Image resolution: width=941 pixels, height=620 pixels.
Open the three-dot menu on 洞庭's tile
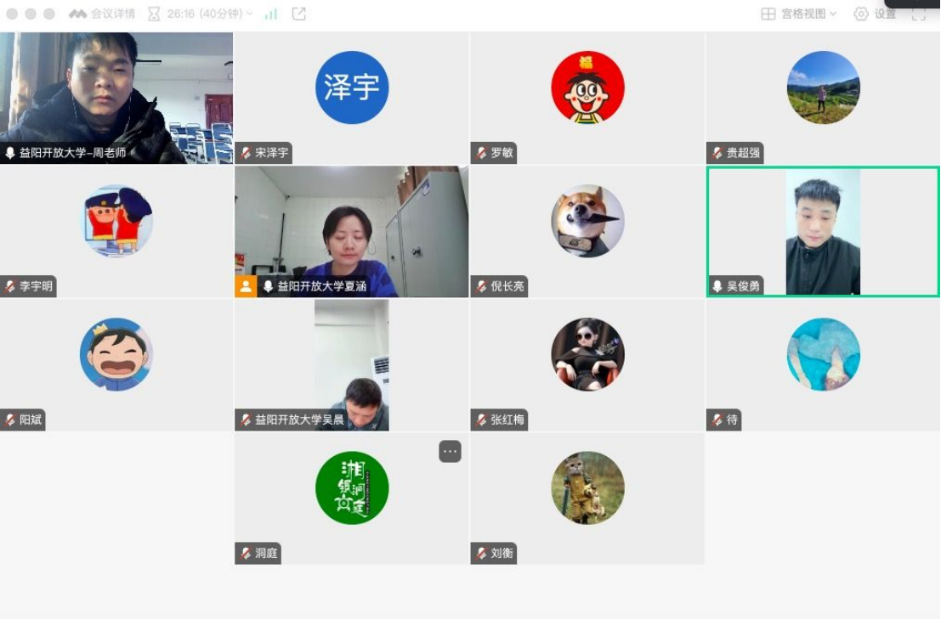click(450, 452)
